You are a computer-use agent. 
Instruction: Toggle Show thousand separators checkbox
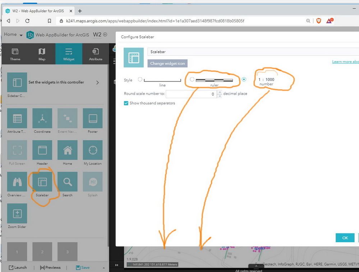[x=126, y=103]
